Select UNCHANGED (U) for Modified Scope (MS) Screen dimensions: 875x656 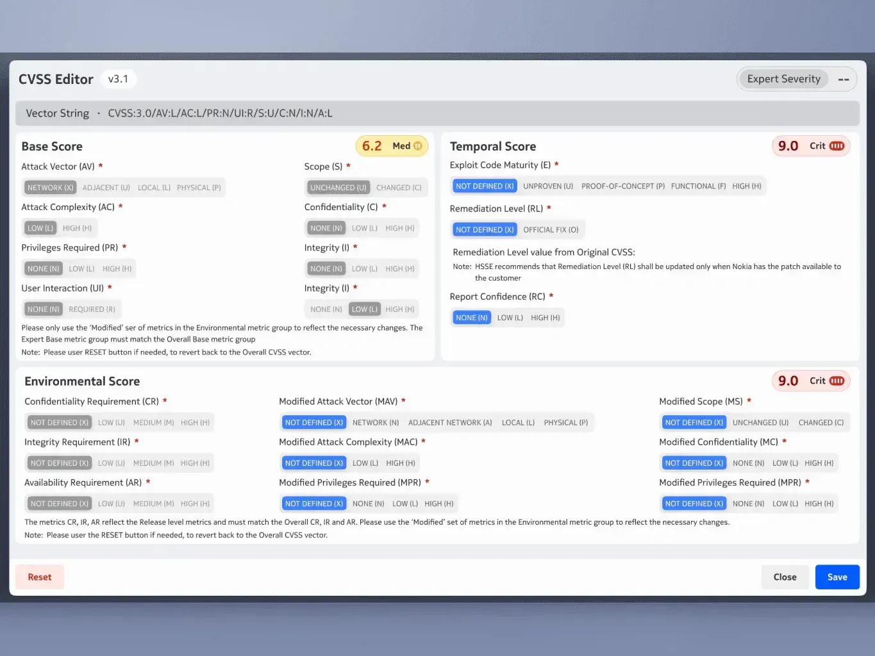[x=761, y=423]
